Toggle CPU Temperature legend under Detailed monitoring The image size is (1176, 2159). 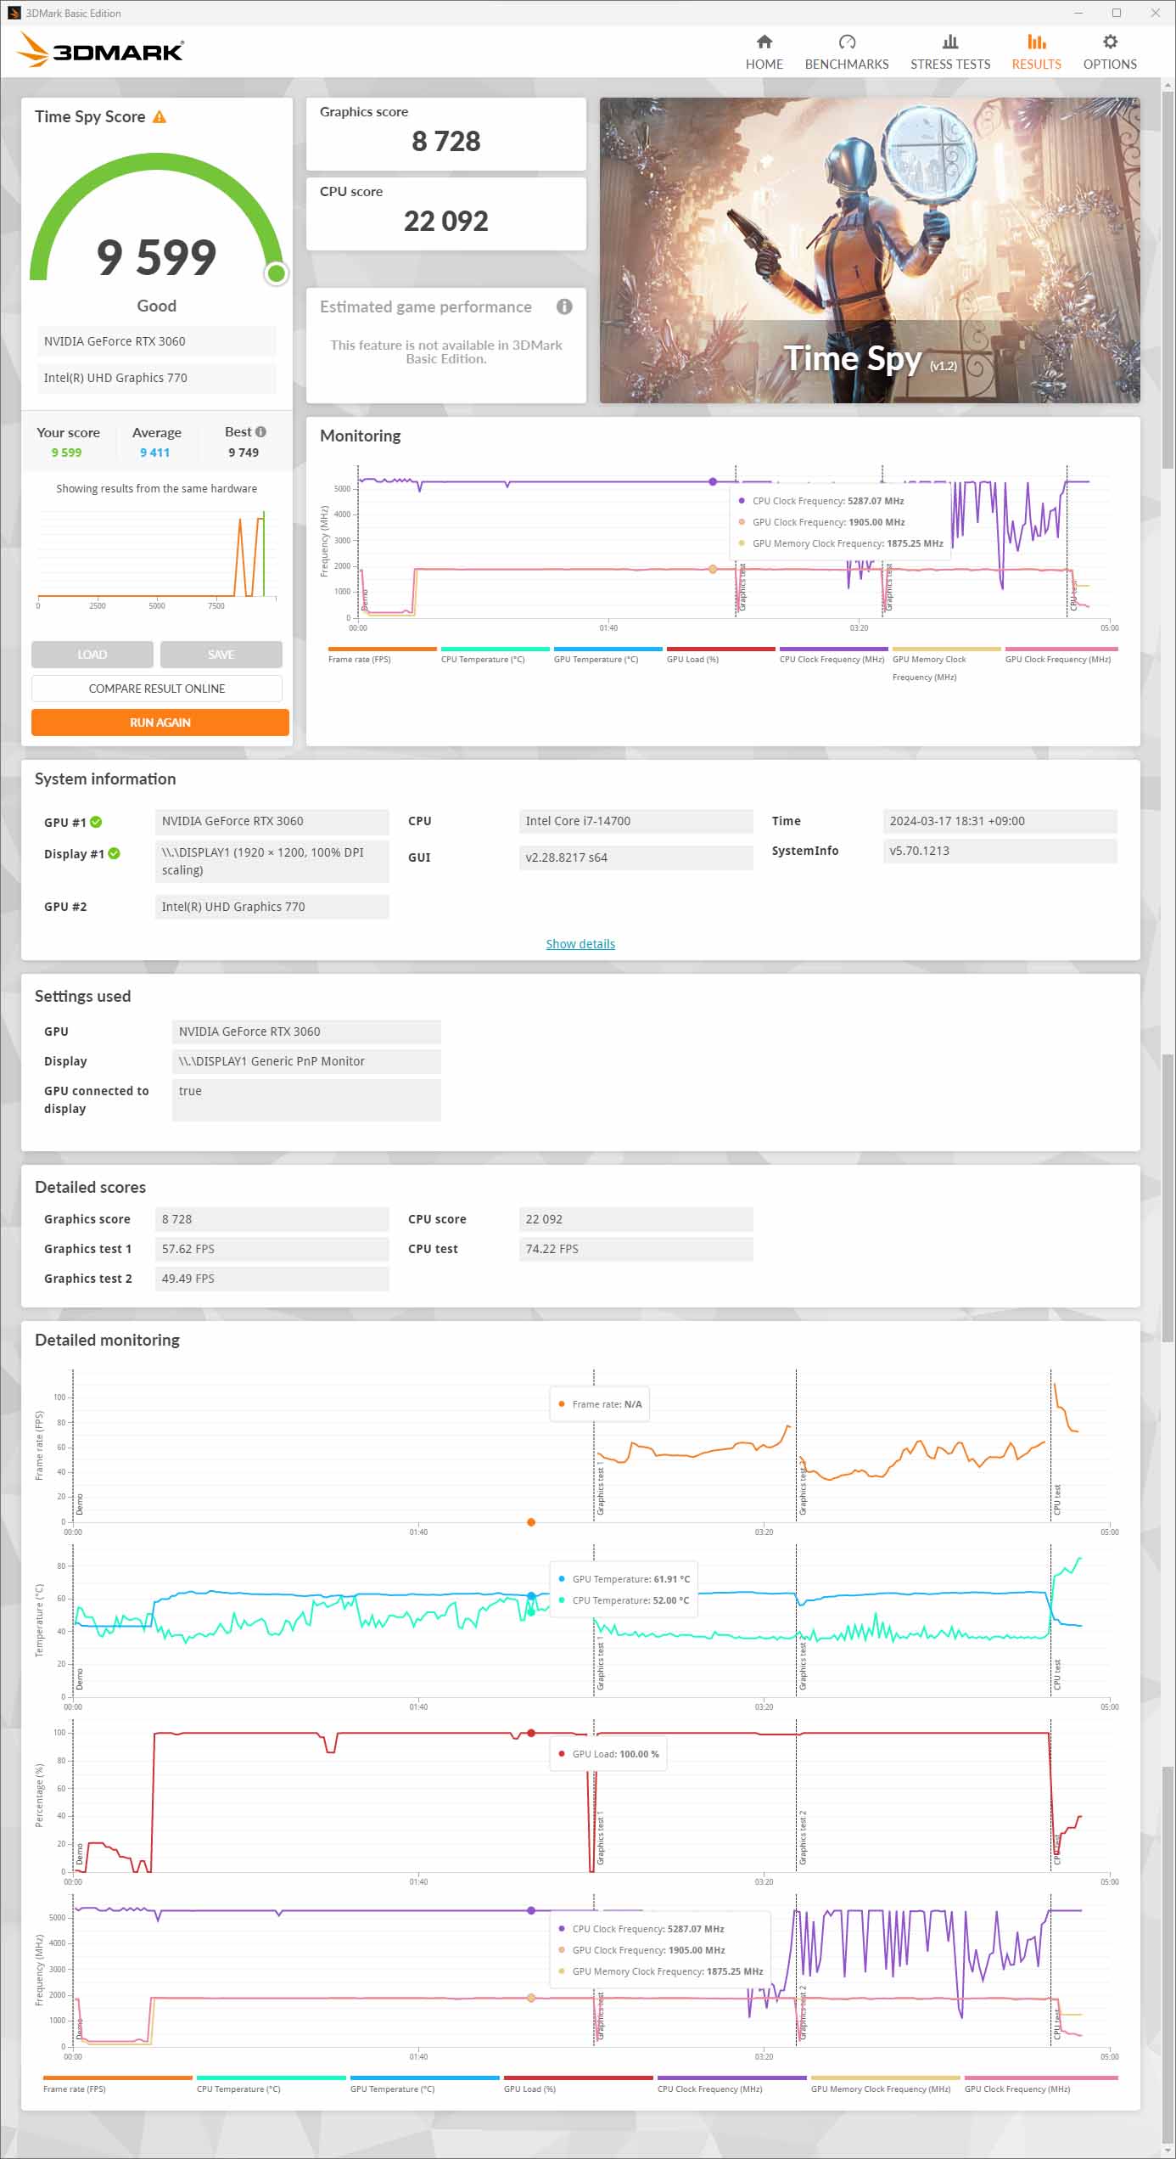point(271,2085)
